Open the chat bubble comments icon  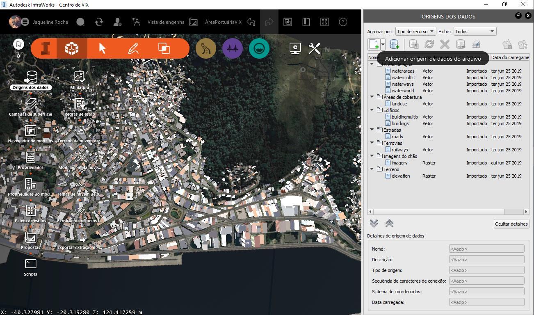tap(80, 22)
